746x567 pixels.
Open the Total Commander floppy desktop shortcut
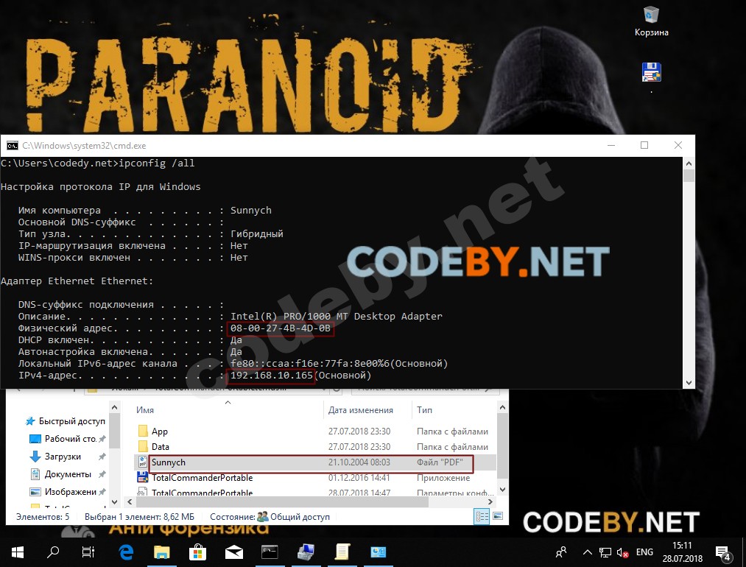[651, 72]
